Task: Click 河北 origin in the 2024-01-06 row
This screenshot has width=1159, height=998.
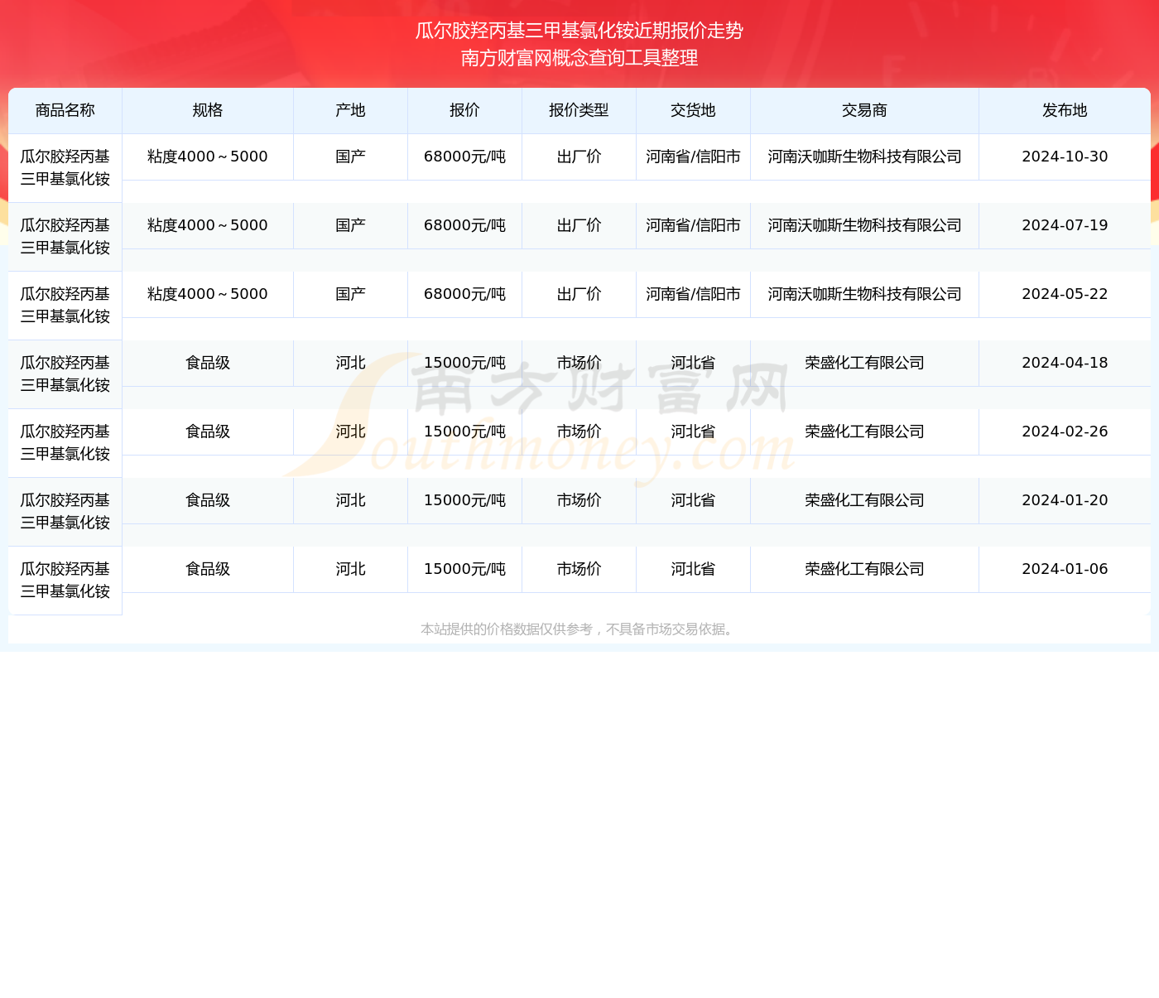Action: (x=351, y=569)
